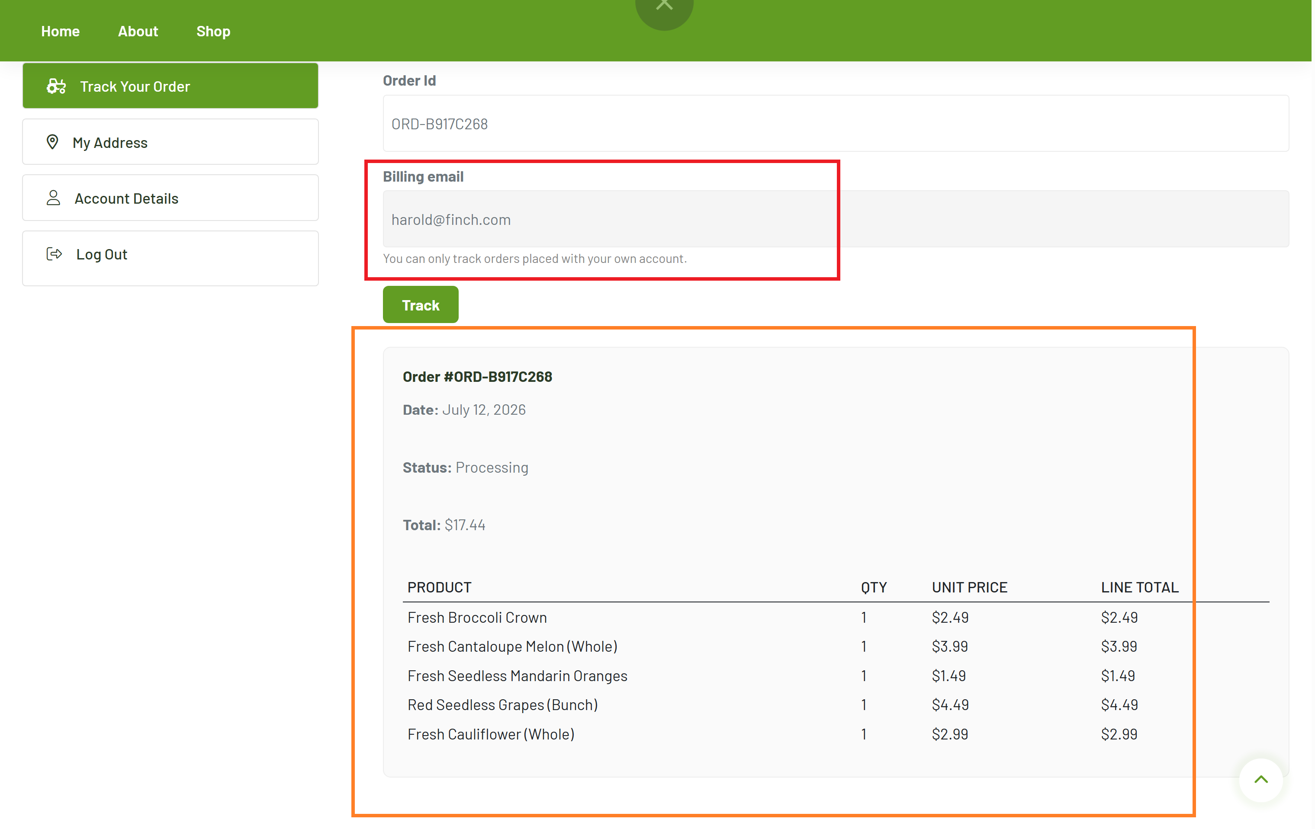Click the $4.49 unit price for grapes
1315x829 pixels.
pyautogui.click(x=950, y=704)
